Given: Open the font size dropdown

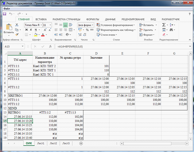Looking at the screenshot, I should [x=51, y=25].
